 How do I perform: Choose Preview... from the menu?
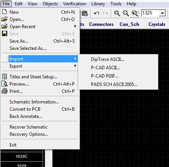click(x=40, y=84)
